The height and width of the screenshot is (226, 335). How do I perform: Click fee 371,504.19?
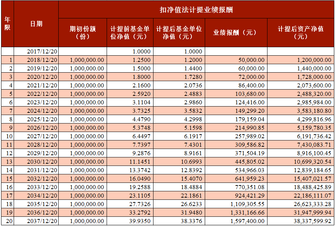pyautogui.click(x=236, y=153)
